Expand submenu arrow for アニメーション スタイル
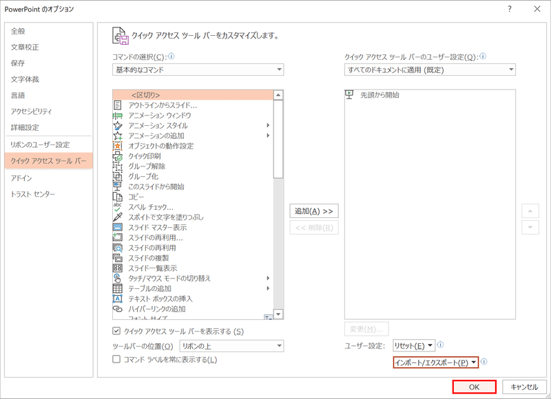This screenshot has height=399, width=551. (268, 125)
